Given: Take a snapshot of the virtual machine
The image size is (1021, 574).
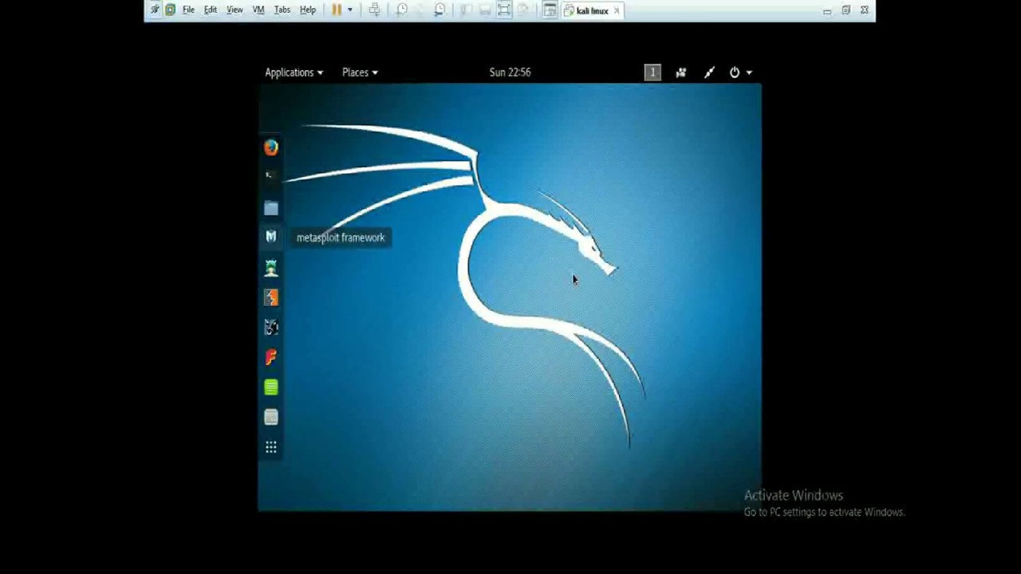Looking at the screenshot, I should tap(402, 10).
